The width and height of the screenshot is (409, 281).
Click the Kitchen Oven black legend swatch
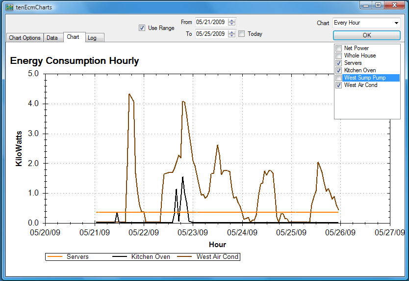click(120, 257)
